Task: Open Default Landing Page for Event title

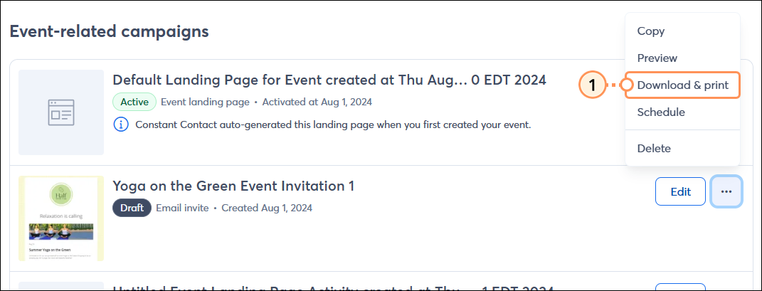Action: click(329, 80)
